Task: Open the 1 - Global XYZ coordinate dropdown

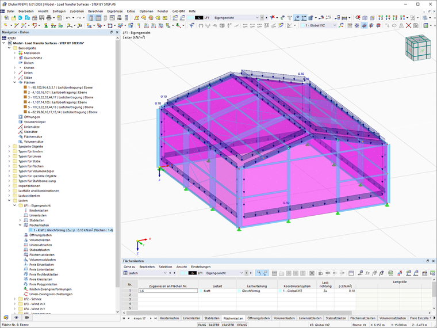Action: pyautogui.click(x=319, y=25)
